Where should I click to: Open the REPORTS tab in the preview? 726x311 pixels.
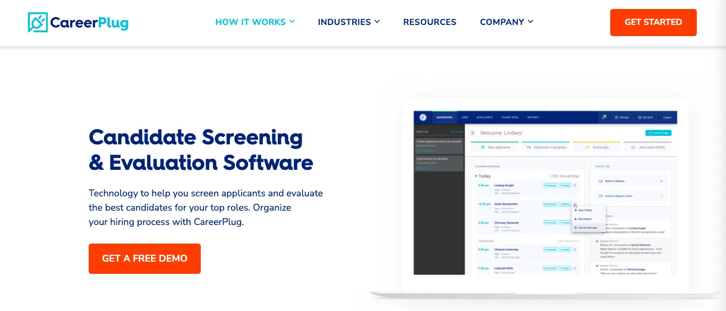[x=533, y=117]
